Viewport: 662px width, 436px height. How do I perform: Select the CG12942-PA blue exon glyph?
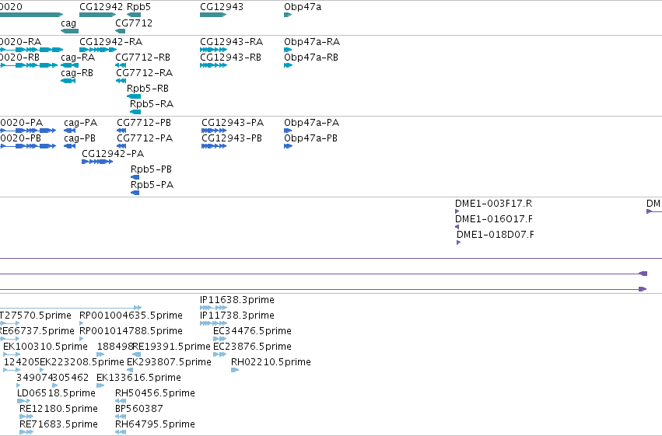click(97, 162)
